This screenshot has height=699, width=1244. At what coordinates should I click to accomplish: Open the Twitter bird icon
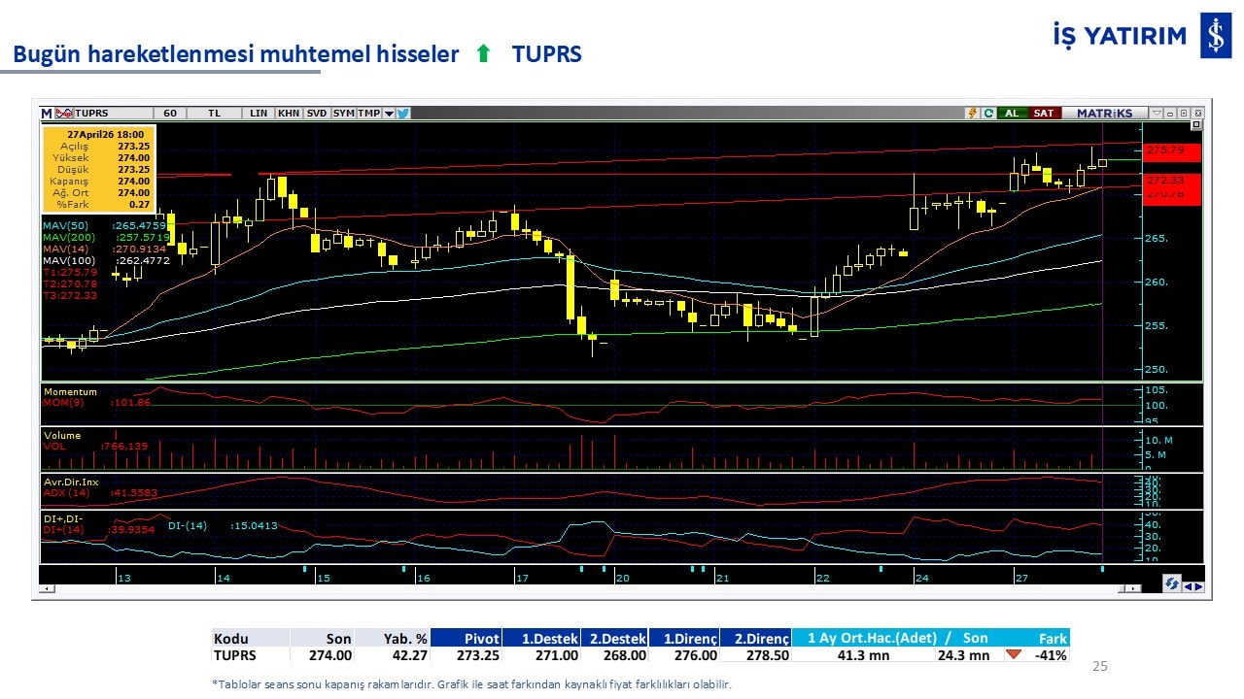(403, 114)
